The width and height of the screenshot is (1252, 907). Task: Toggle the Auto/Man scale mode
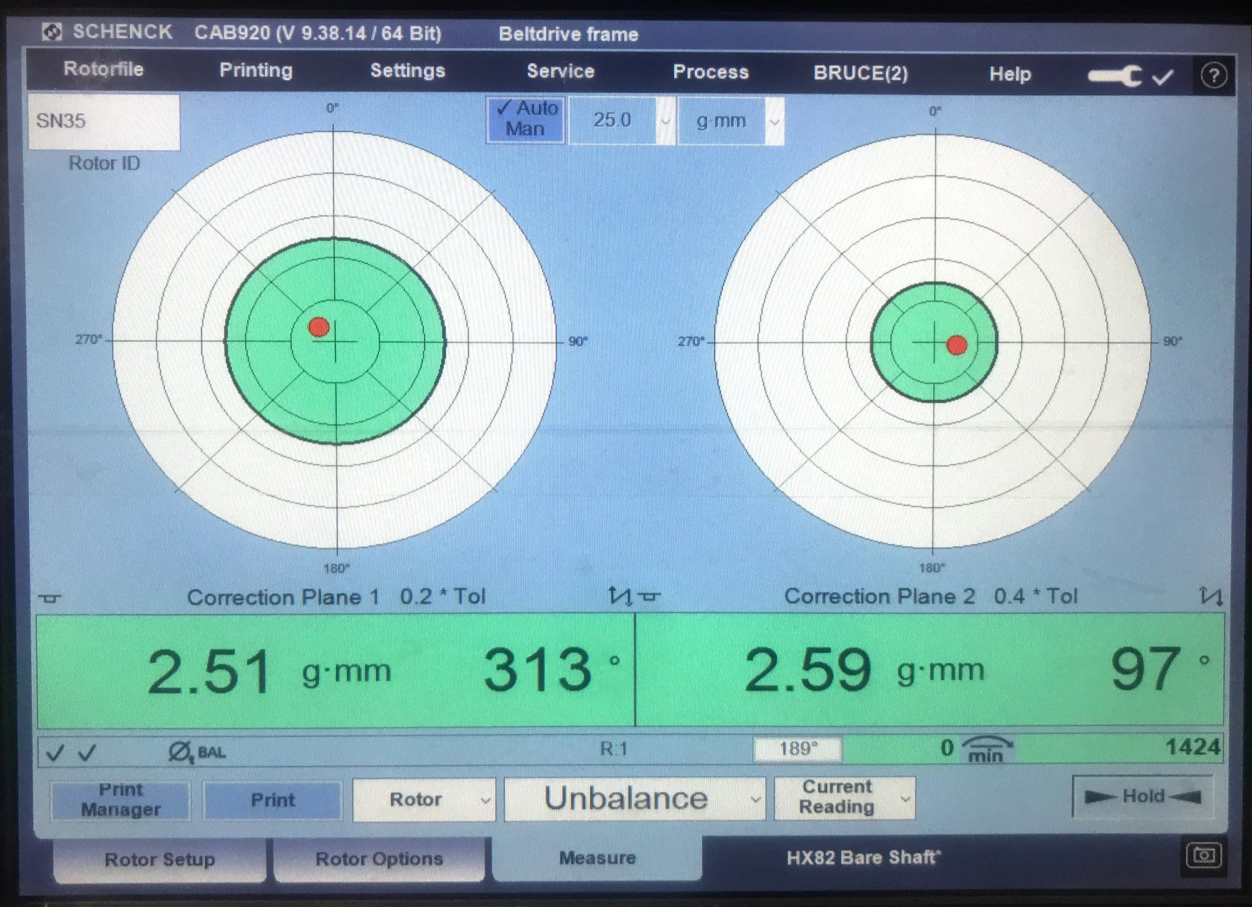[x=525, y=119]
